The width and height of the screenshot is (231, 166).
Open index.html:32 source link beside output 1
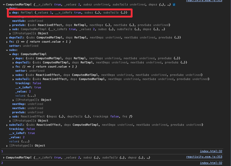click(211, 151)
